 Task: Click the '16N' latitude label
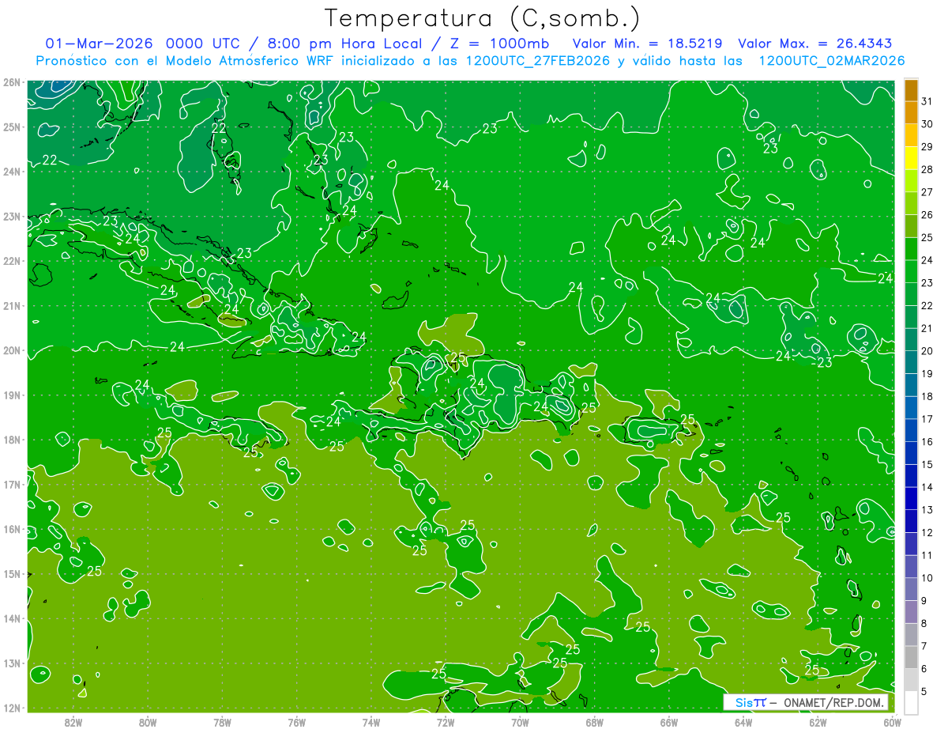tap(11, 529)
